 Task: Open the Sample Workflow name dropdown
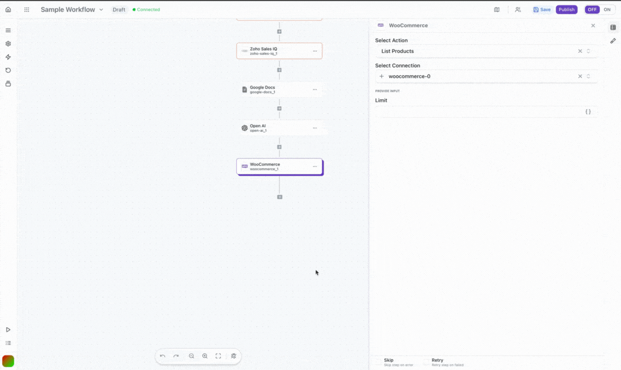101,9
